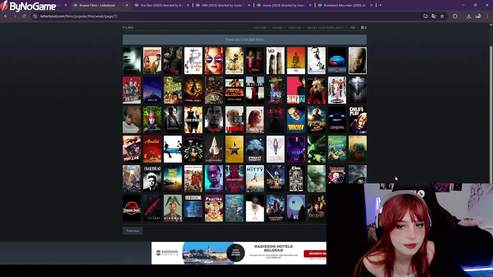Open Hamilton poster

tap(234, 149)
